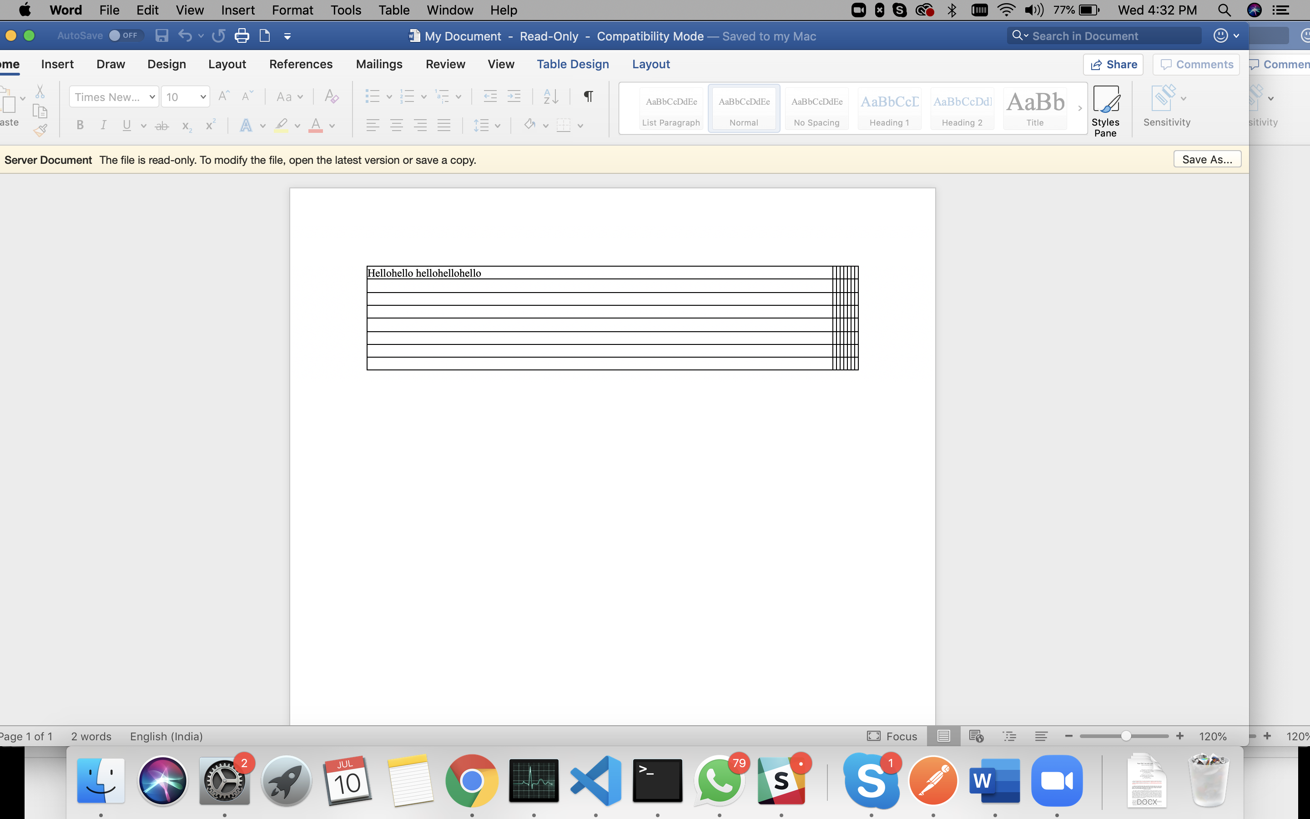Expand the borders dropdown arrow

click(x=580, y=126)
